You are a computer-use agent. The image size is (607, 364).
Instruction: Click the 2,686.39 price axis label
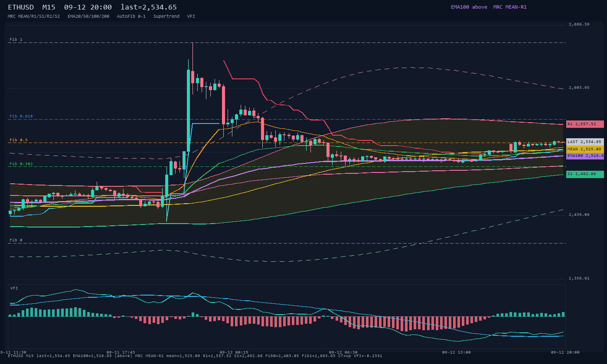pyautogui.click(x=579, y=24)
